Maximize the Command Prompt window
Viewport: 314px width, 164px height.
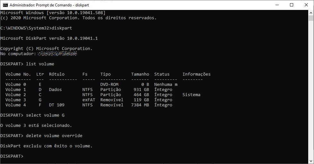(292, 5)
